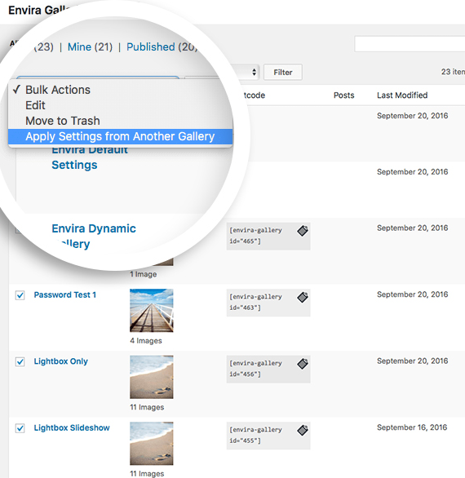The width and height of the screenshot is (465, 478).
Task: Select shortcode text for id 465
Action: click(x=255, y=236)
